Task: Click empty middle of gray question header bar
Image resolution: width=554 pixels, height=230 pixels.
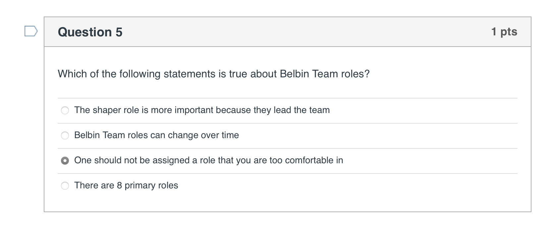Action: [x=298, y=32]
